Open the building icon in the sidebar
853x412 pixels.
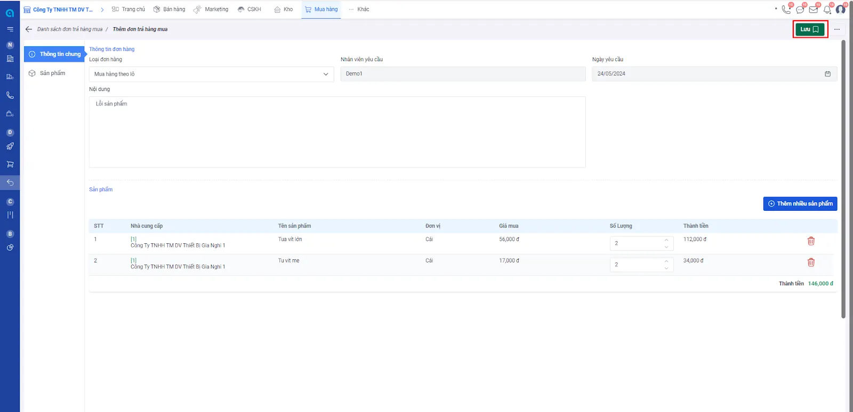click(10, 59)
